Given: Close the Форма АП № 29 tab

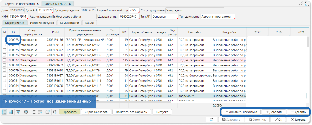Looking at the screenshot, I should point(70,4).
